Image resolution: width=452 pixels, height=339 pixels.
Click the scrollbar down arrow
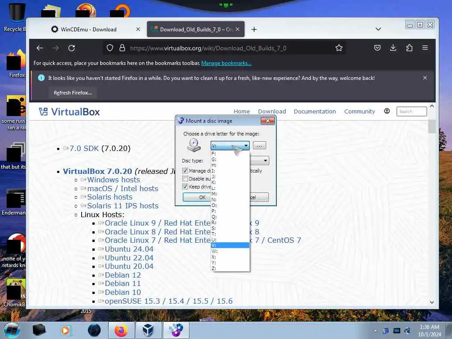tap(432, 302)
